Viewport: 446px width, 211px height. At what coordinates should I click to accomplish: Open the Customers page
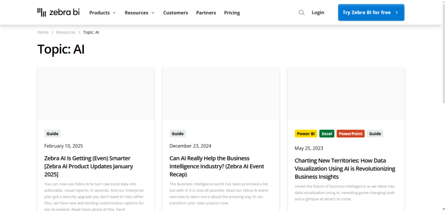pos(176,13)
